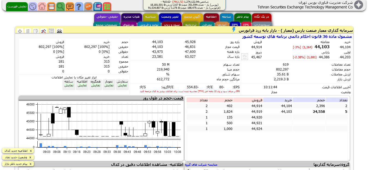Click the globe icon in the top toolbar
This screenshot has width=368, height=170.
pos(33,7)
